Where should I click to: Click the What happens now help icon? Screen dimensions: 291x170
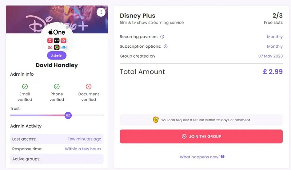[x=223, y=157]
